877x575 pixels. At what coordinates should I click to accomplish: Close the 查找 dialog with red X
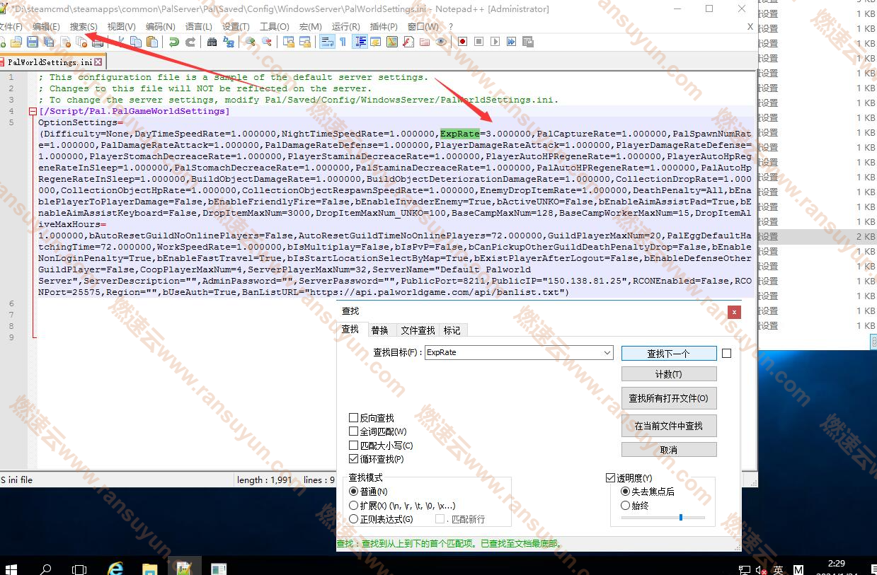point(735,312)
